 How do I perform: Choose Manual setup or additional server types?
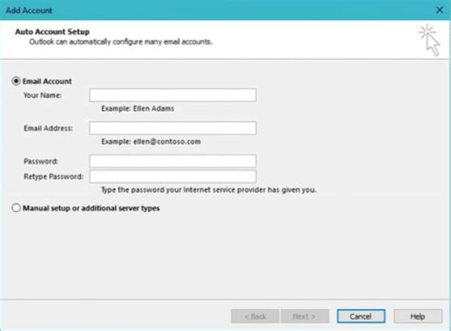[x=16, y=208]
